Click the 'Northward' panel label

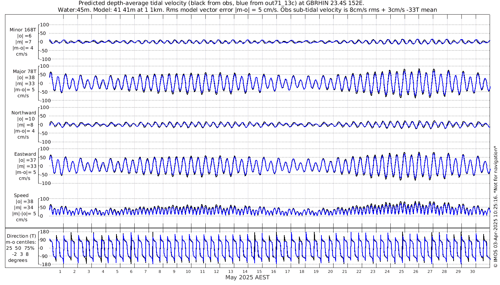pyautogui.click(x=24, y=113)
